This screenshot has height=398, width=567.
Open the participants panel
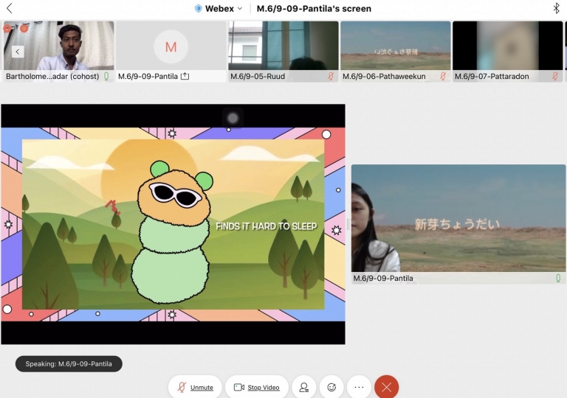(x=303, y=387)
